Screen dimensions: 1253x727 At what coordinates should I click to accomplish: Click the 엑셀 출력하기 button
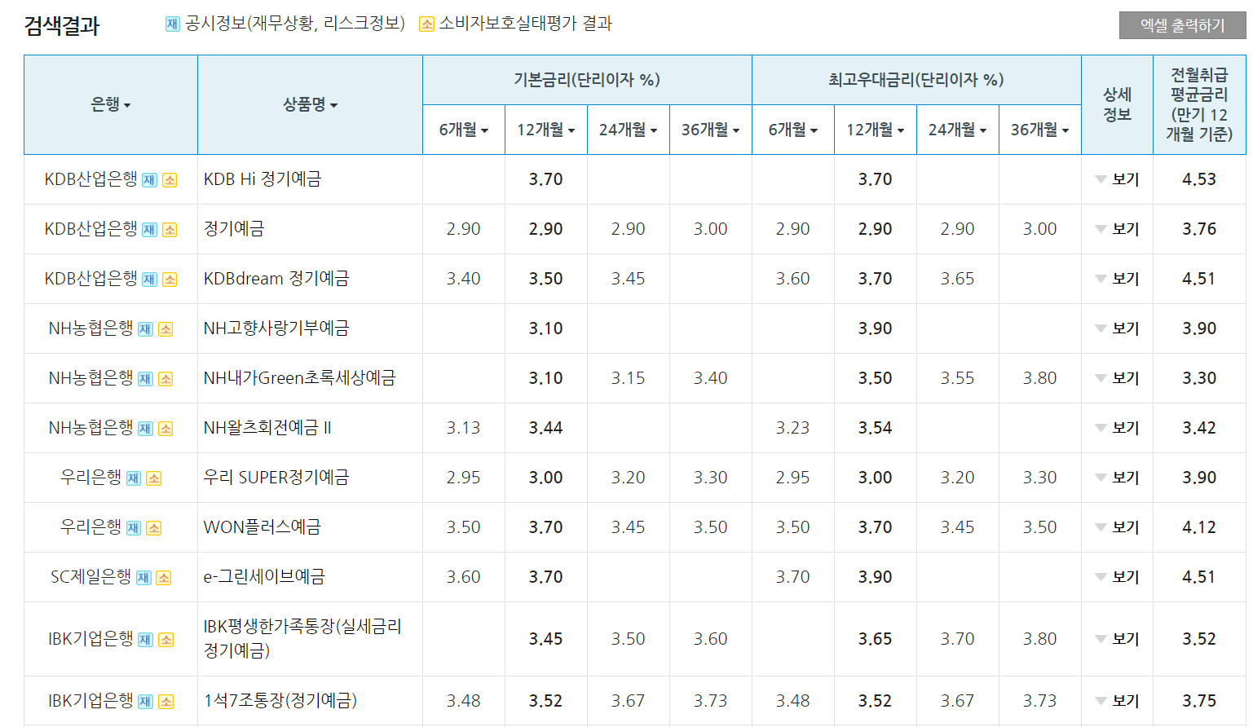[x=1183, y=24]
